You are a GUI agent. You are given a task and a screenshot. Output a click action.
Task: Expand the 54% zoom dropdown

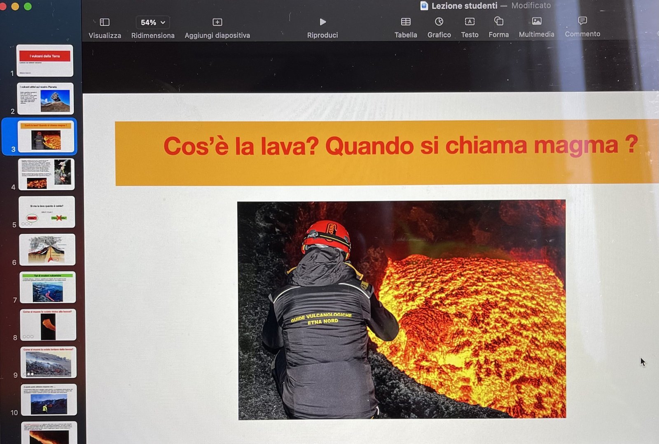[153, 22]
